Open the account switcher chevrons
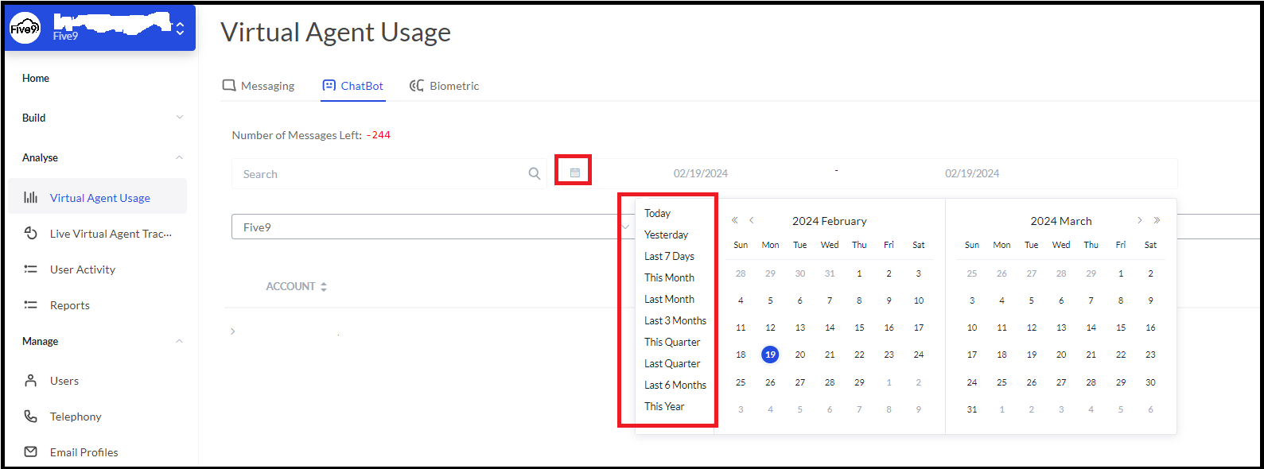The width and height of the screenshot is (1264, 469). 180,29
